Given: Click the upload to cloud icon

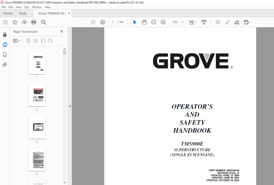Looking at the screenshot, I should (x=24, y=22).
